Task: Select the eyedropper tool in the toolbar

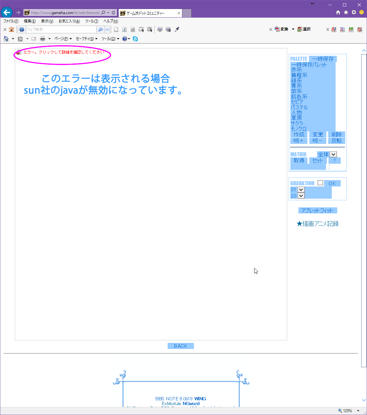Action: point(177,29)
